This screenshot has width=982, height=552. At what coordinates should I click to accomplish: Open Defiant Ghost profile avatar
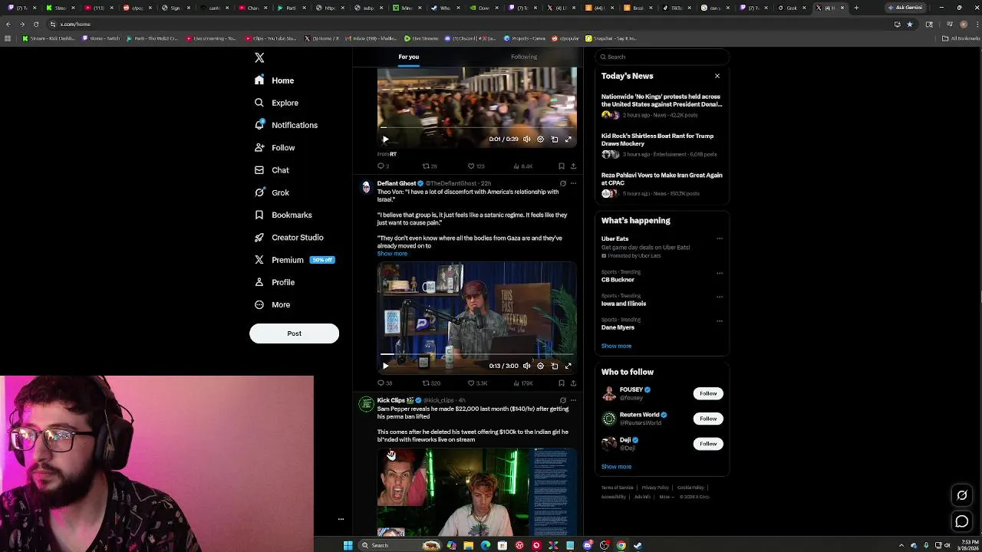[366, 187]
